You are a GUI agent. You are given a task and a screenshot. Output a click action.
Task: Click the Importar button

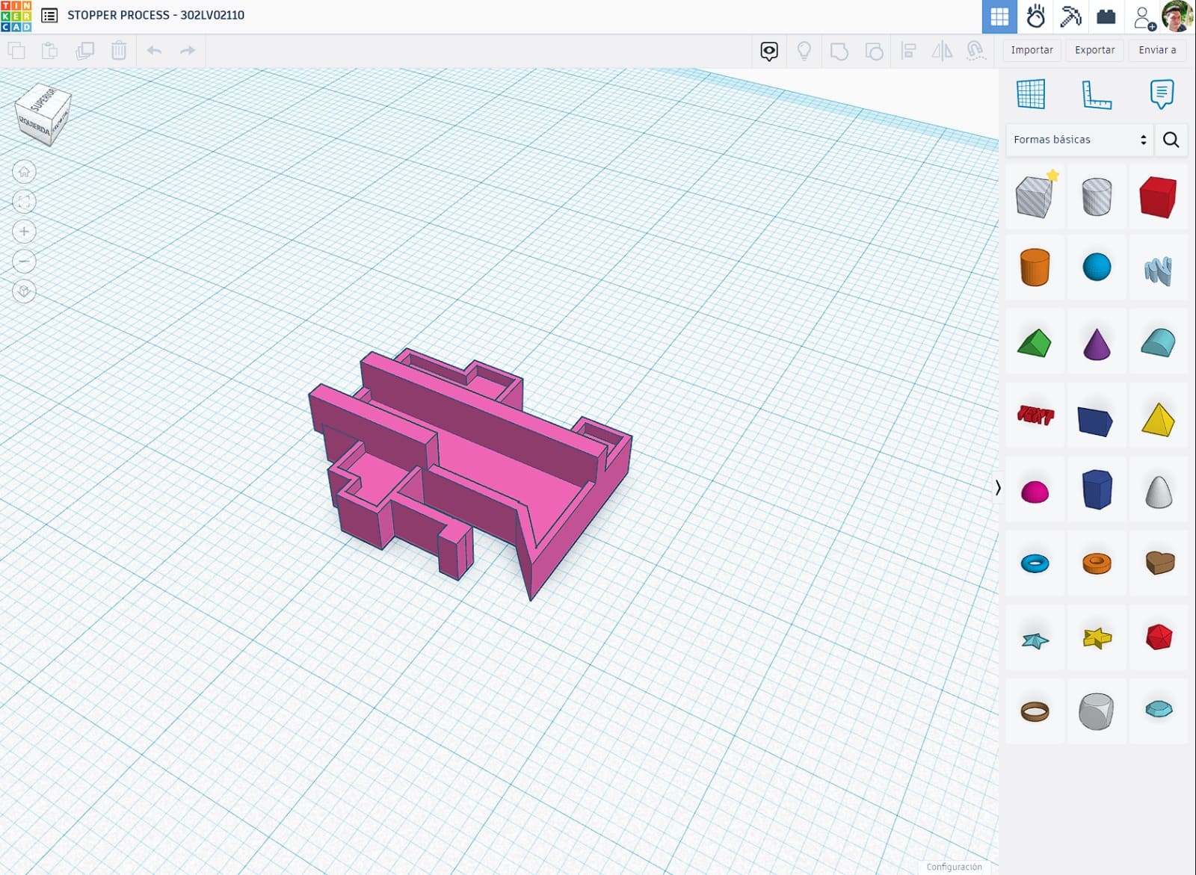pyautogui.click(x=1032, y=50)
